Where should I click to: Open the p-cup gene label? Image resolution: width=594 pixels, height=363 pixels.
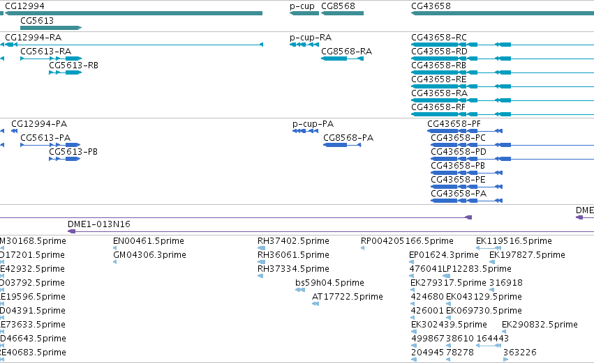click(302, 6)
